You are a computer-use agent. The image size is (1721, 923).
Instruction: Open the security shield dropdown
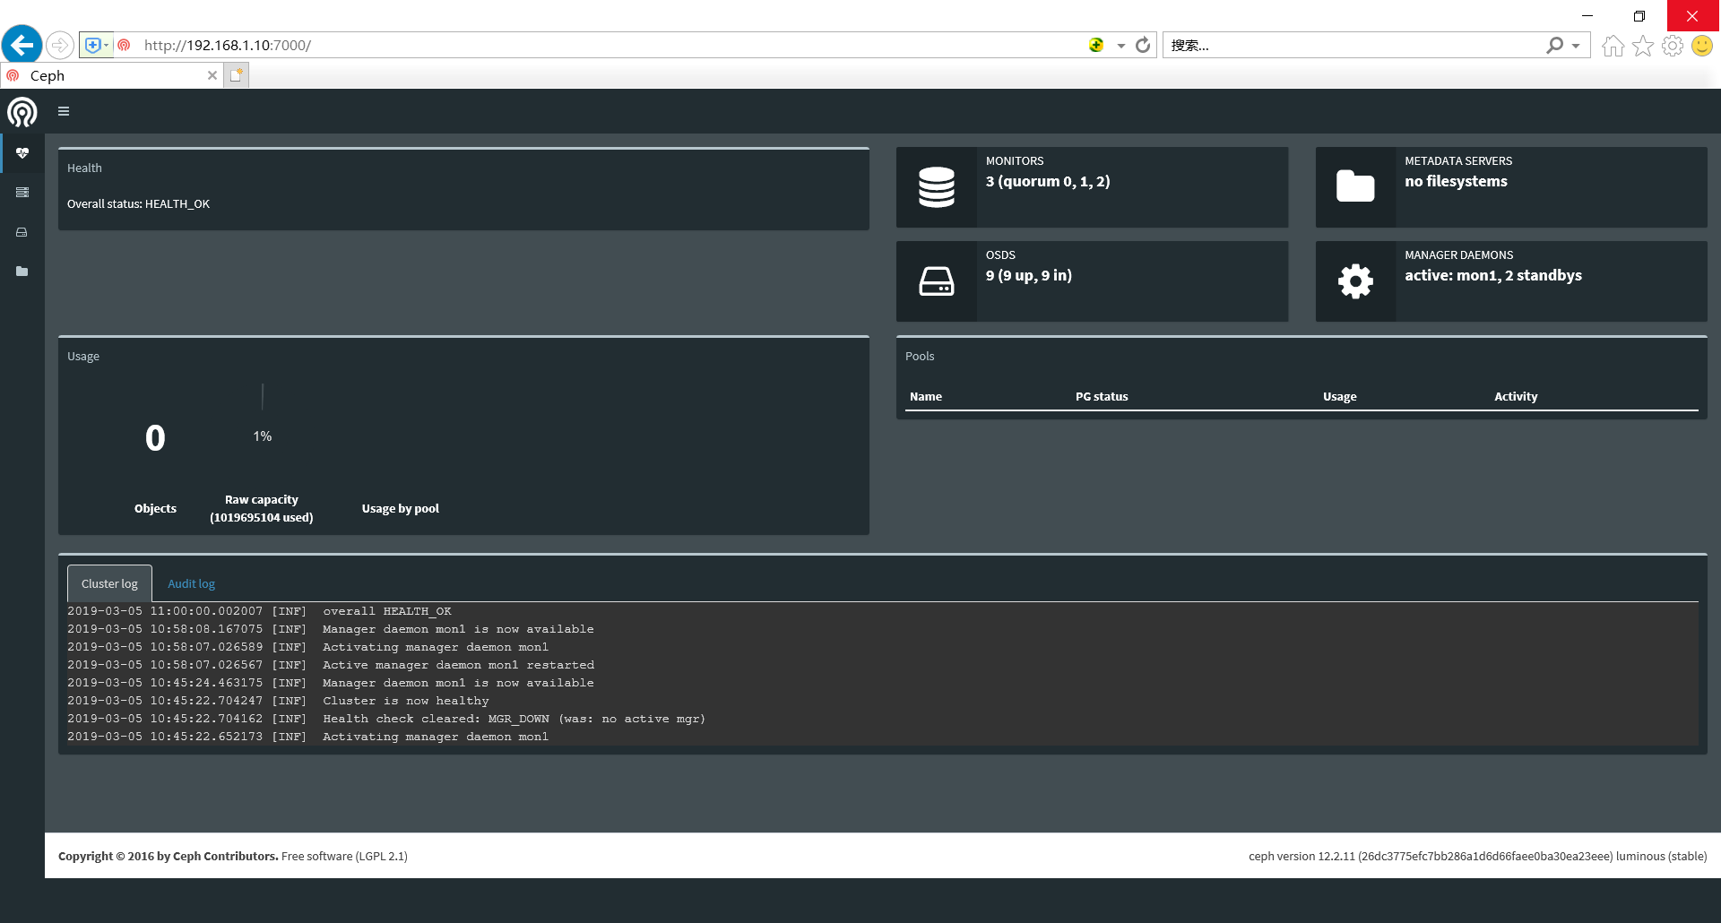point(96,45)
